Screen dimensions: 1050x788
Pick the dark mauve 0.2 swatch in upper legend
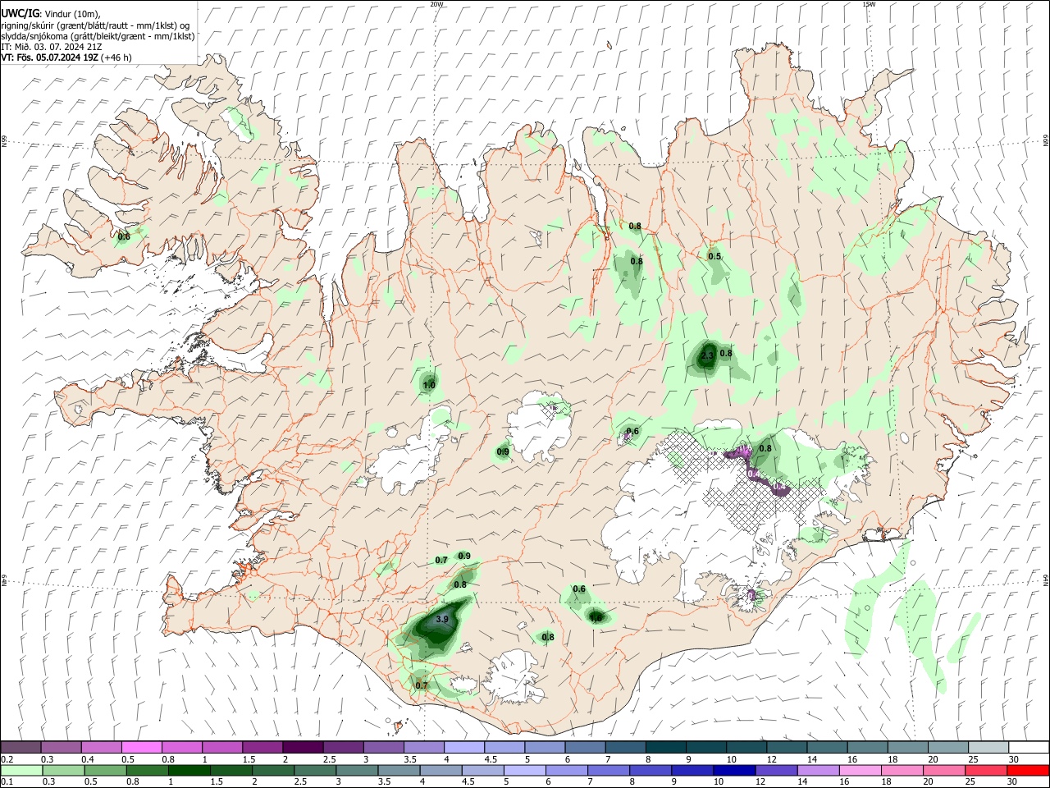(x=21, y=748)
